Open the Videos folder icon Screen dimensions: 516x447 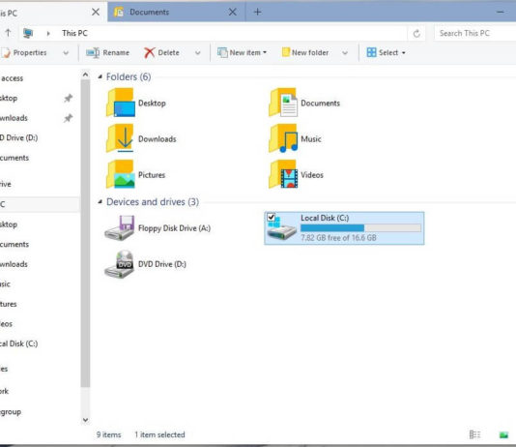tap(283, 174)
